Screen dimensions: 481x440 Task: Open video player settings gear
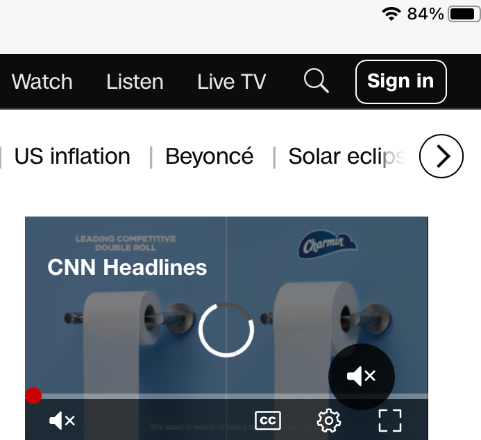[x=329, y=421]
